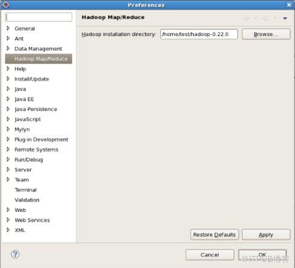The image size is (295, 268).
Task: Select Terminal preference page
Action: pyautogui.click(x=25, y=190)
